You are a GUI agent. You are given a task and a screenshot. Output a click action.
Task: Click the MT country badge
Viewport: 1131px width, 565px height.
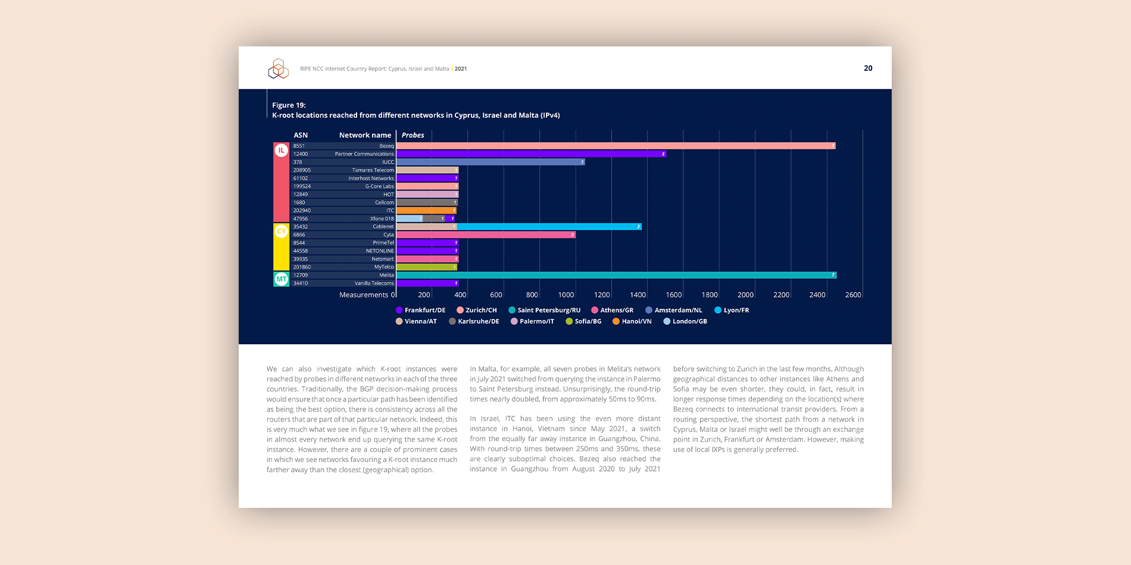tap(281, 279)
